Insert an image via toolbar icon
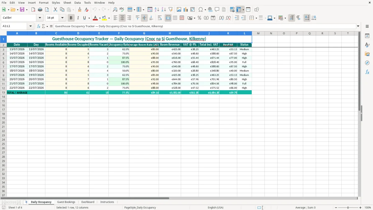This screenshot has height=210, width=373. pyautogui.click(x=179, y=10)
